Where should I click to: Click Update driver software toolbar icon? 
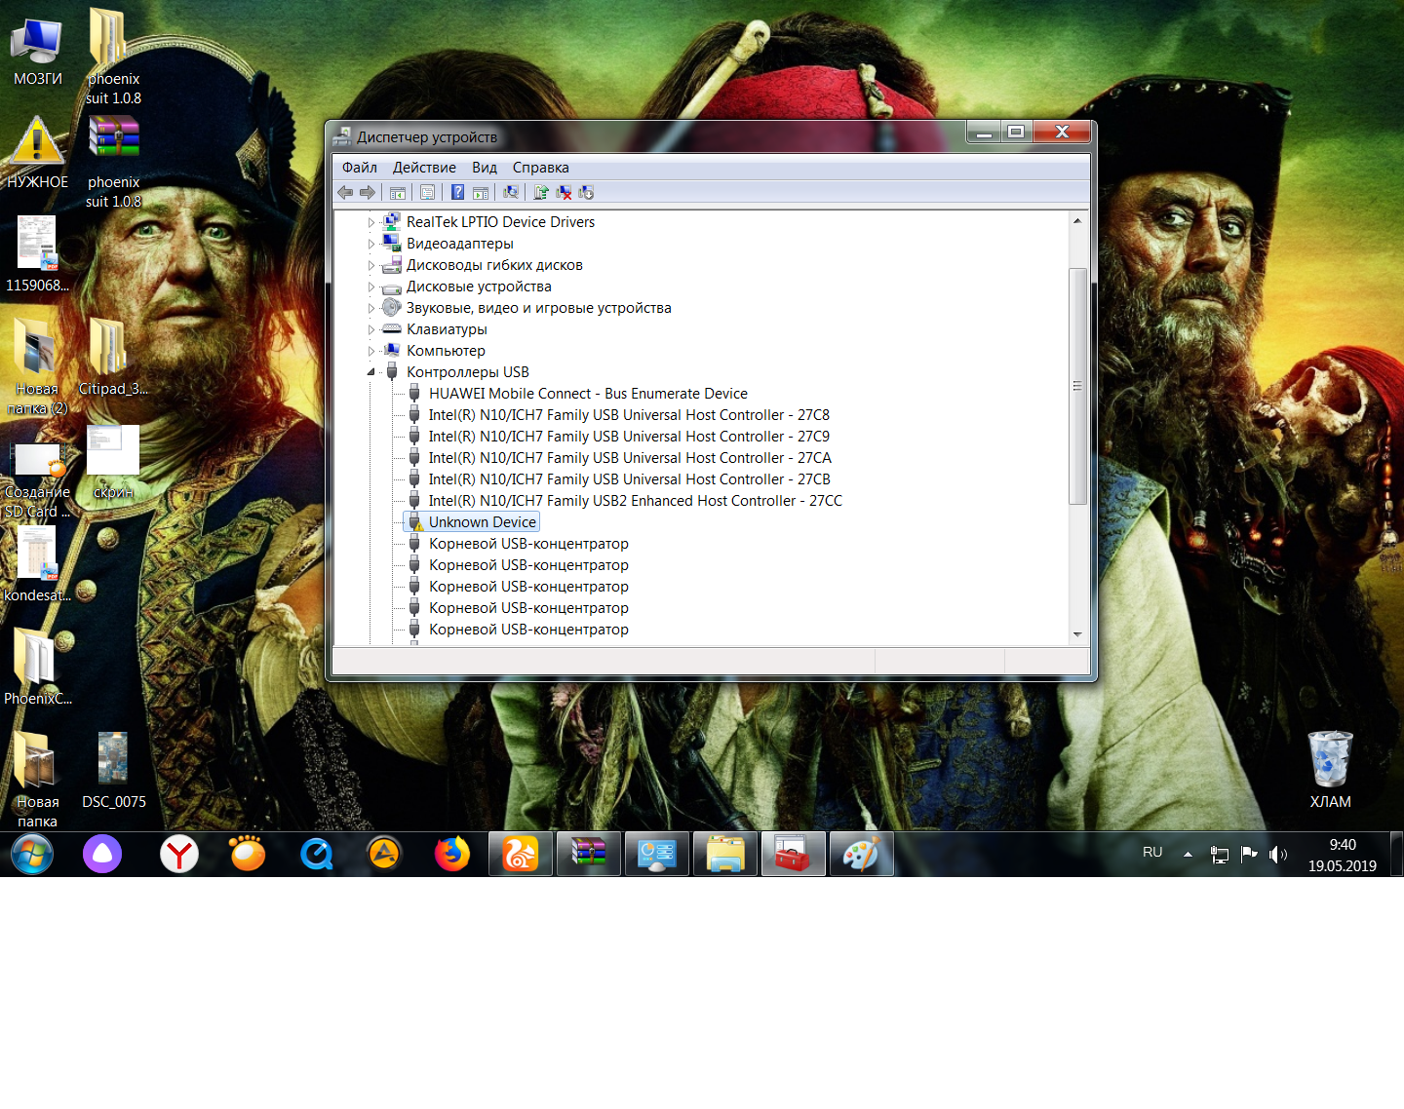(541, 192)
